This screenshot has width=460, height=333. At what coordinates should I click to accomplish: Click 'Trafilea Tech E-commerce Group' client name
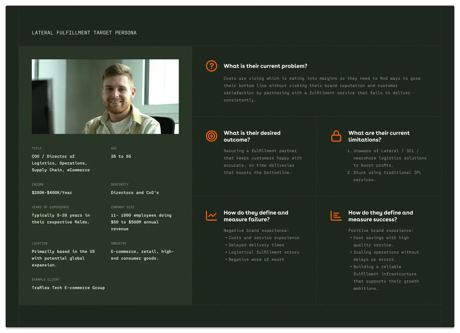point(68,288)
